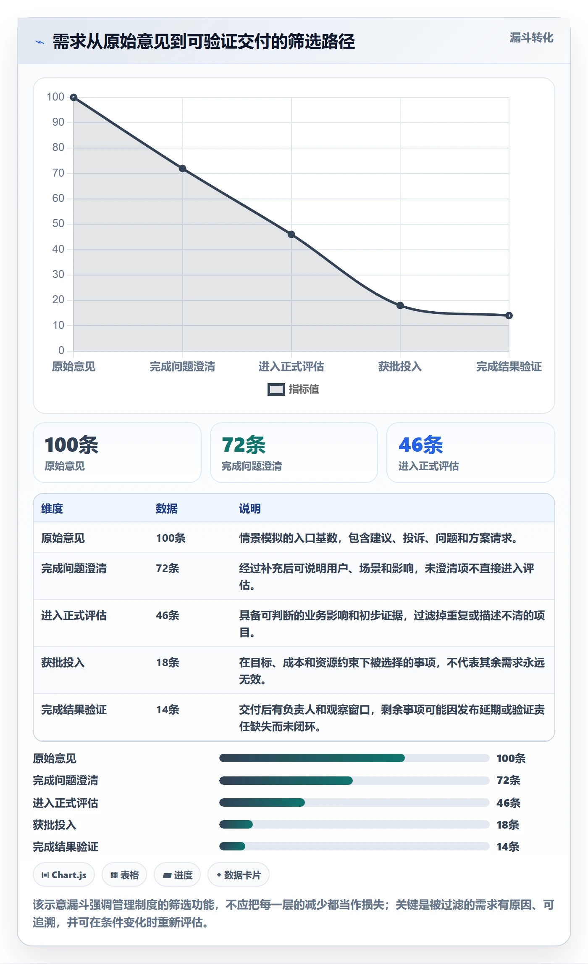Click the chart data point for 完成问题澄清
This screenshot has width=588, height=964.
point(182,169)
